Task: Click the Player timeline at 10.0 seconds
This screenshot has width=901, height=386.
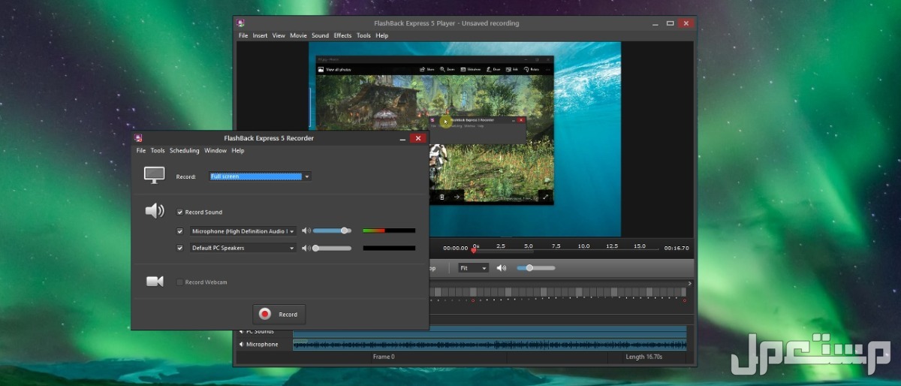Action: click(x=583, y=246)
